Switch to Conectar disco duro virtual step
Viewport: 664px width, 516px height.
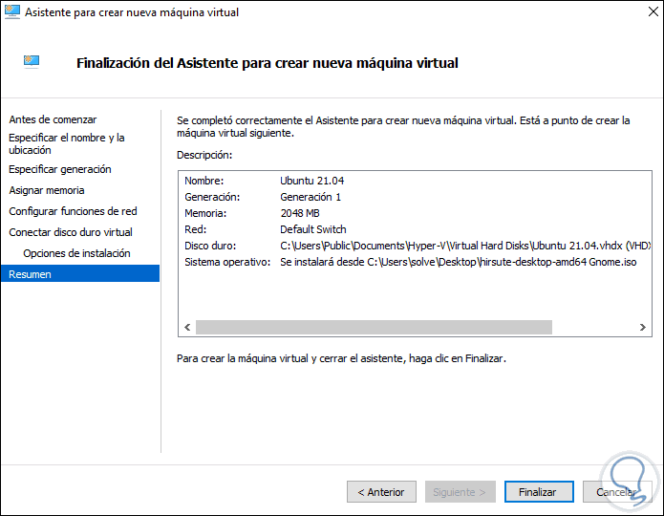point(71,232)
